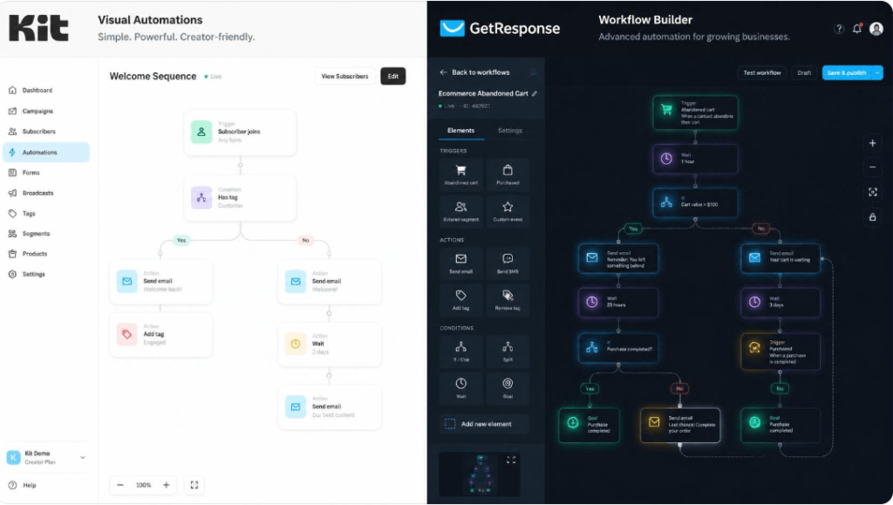The width and height of the screenshot is (893, 505).
Task: Pick the Send SMS action element
Action: tap(508, 263)
